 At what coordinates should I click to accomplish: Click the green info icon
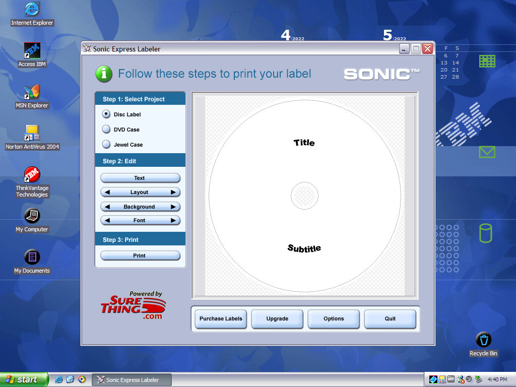point(104,74)
